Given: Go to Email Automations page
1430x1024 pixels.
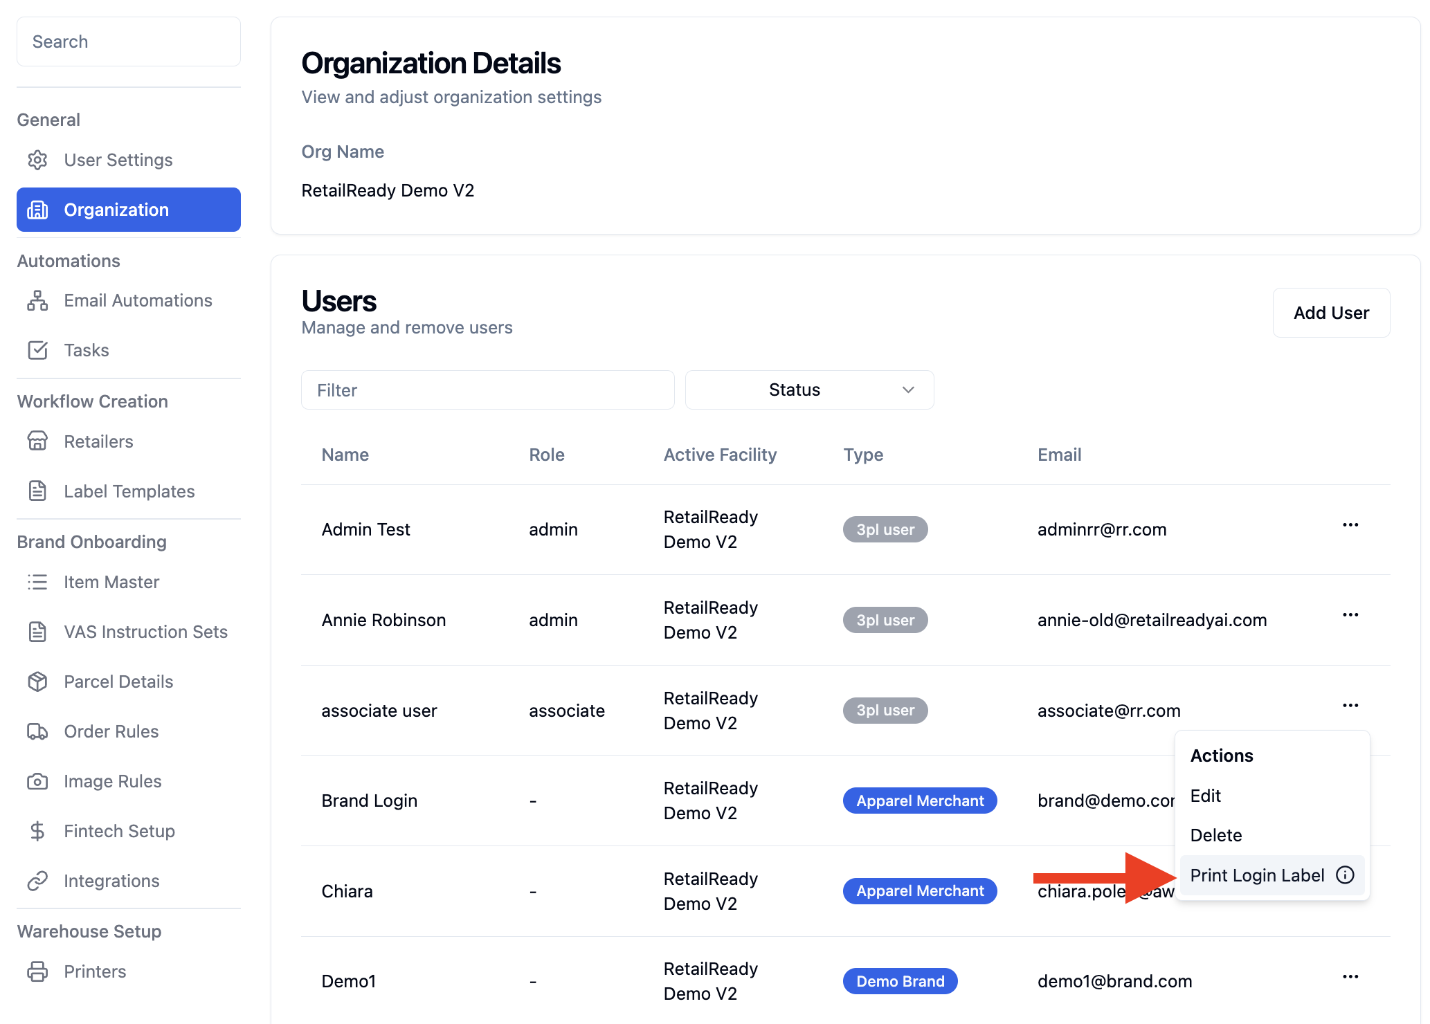Looking at the screenshot, I should pos(129,300).
